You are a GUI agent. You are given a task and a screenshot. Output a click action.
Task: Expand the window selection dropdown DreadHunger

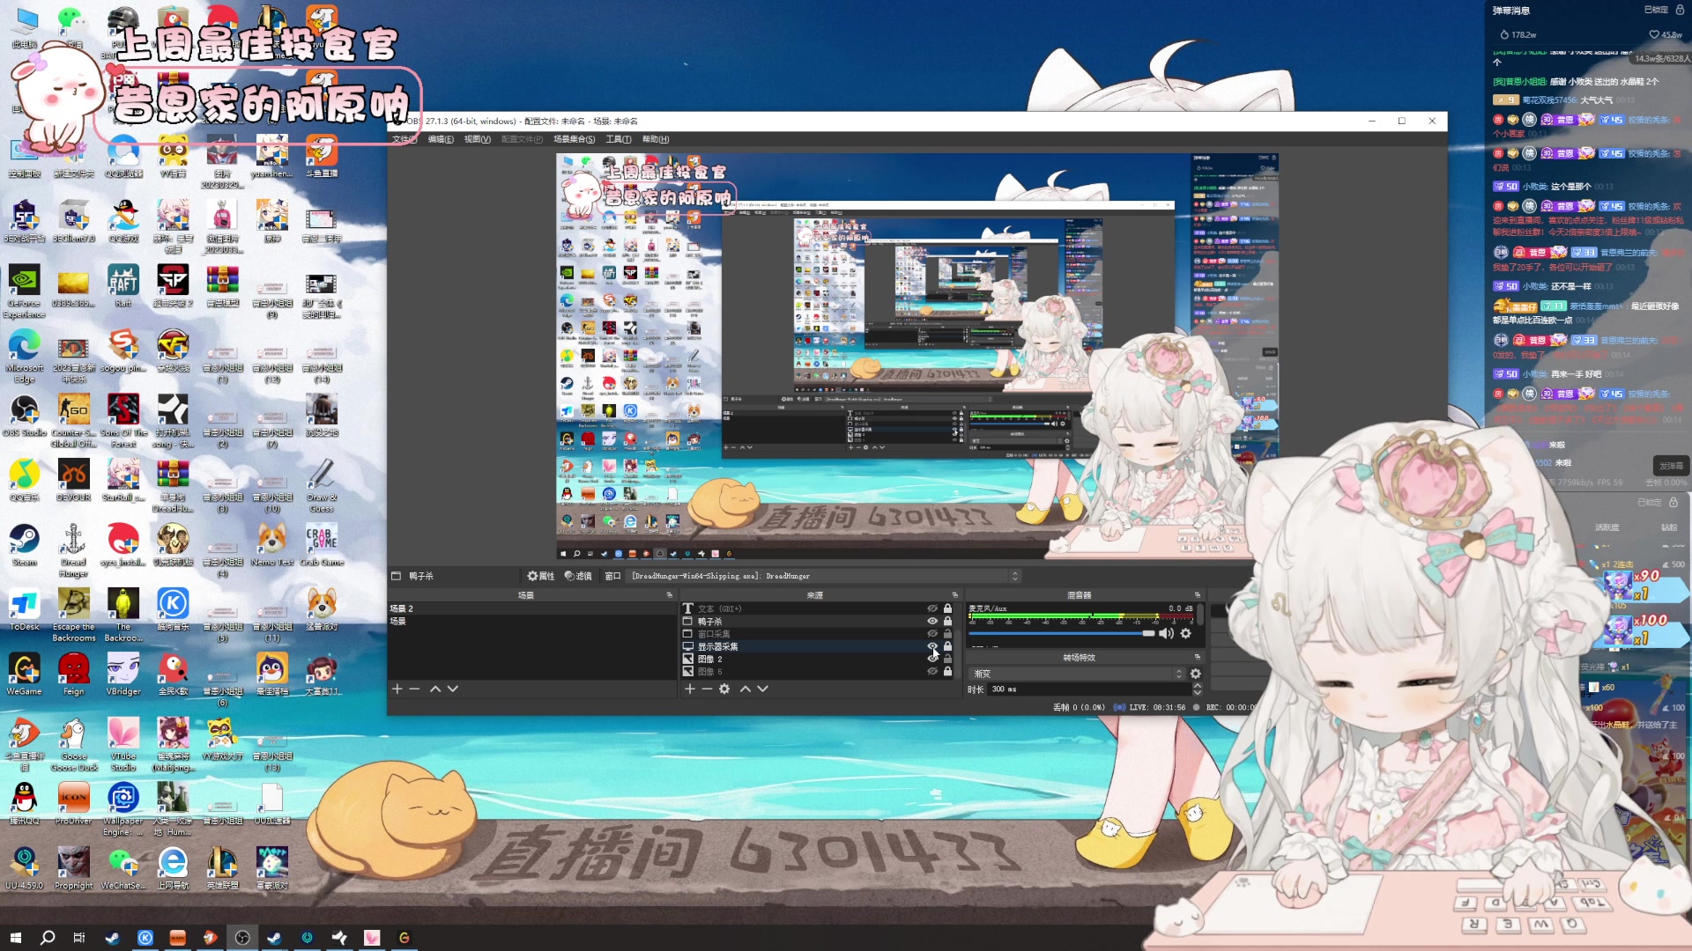(x=1015, y=576)
